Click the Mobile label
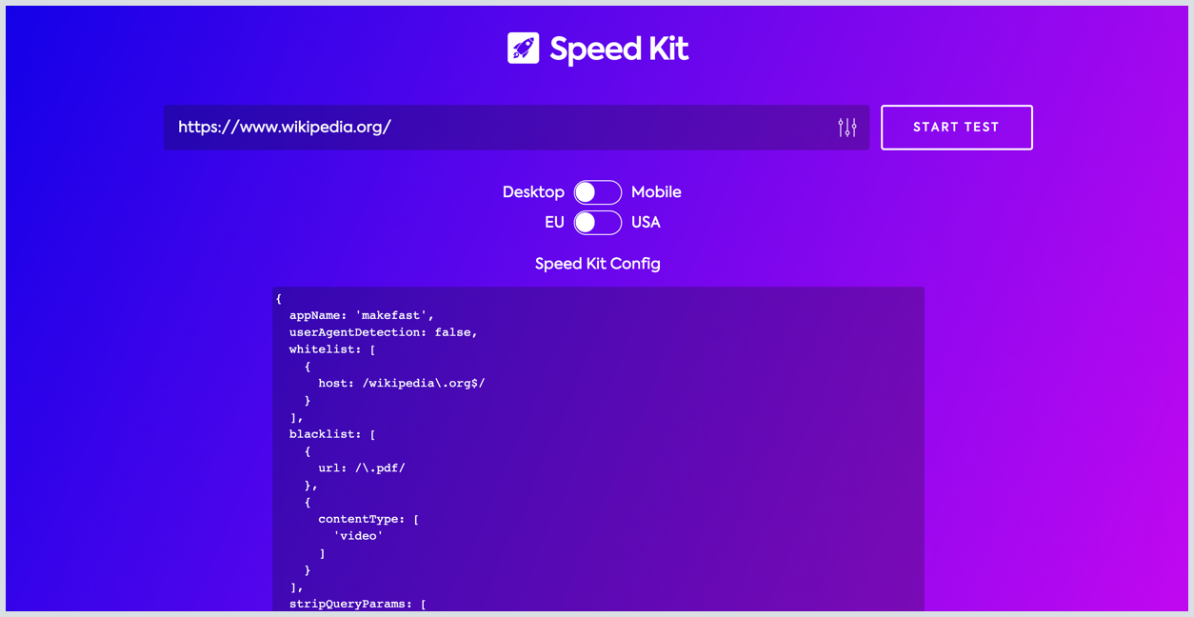Screen dimensions: 1194x617 656,192
